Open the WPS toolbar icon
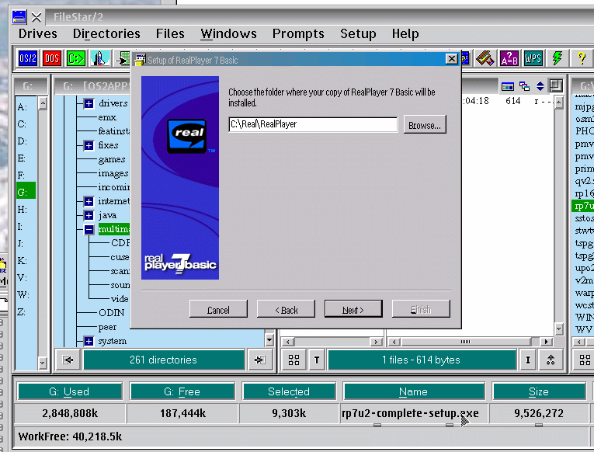The height and width of the screenshot is (452, 594). (x=533, y=58)
